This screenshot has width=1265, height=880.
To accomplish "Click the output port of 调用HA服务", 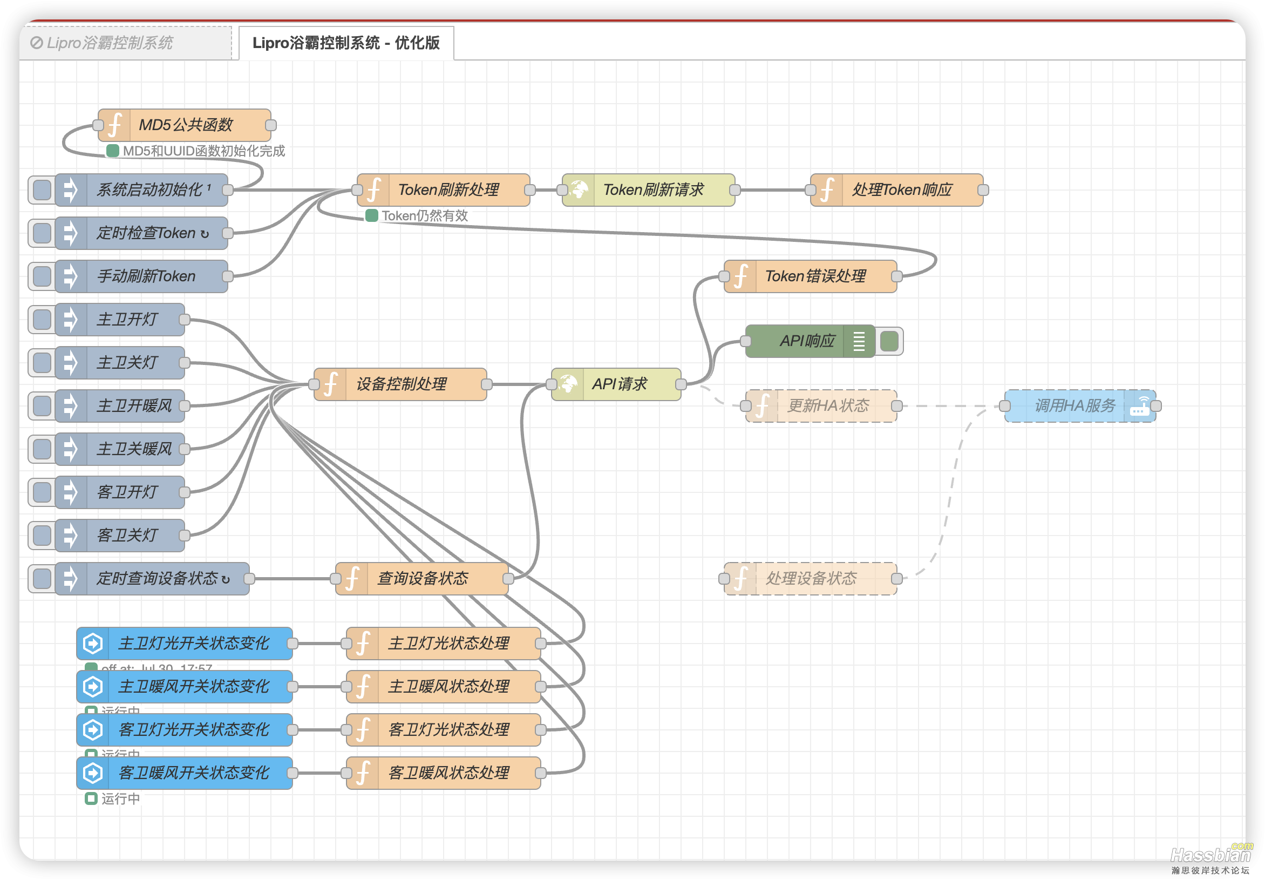I will click(x=1156, y=406).
